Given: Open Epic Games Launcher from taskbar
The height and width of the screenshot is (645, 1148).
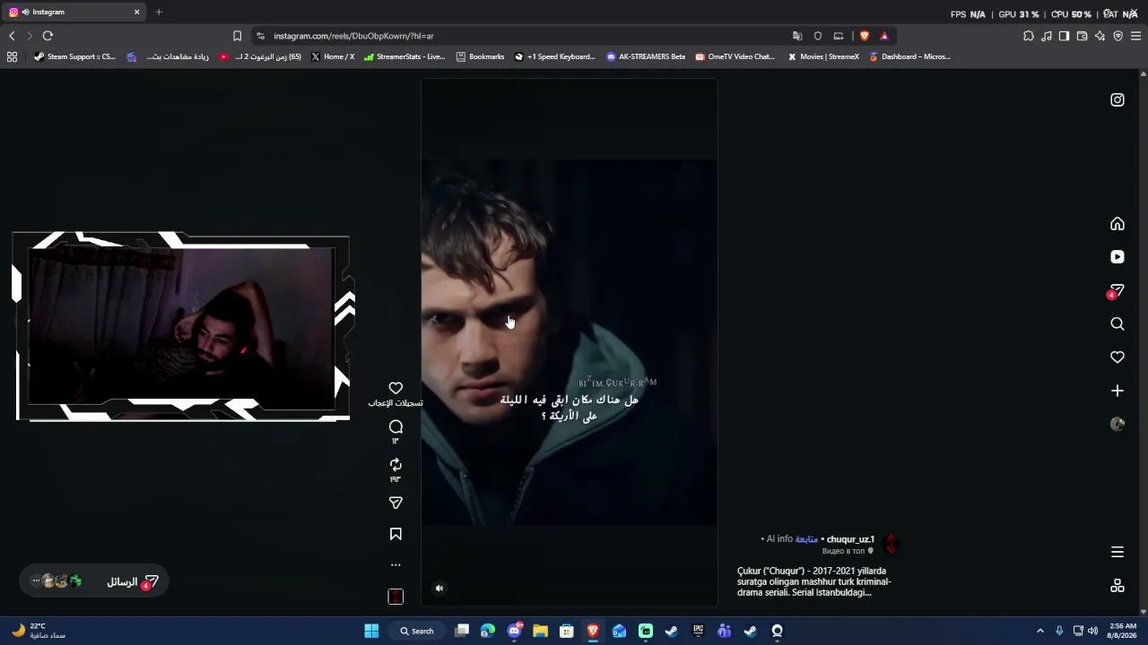Looking at the screenshot, I should [698, 631].
